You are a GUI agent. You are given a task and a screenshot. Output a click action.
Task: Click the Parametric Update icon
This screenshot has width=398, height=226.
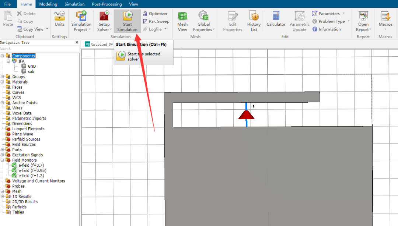coord(300,16)
